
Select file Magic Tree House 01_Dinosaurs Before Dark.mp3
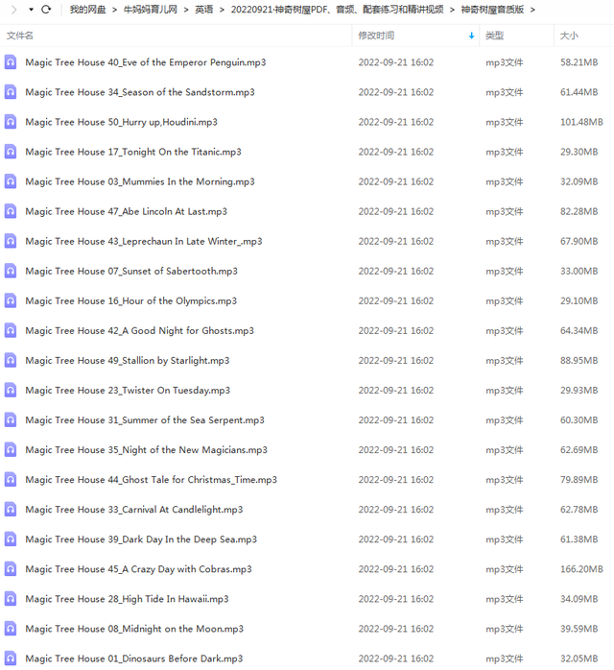tap(134, 658)
